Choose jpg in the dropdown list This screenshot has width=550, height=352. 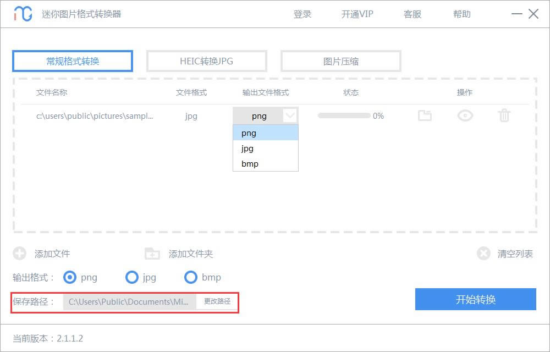266,148
